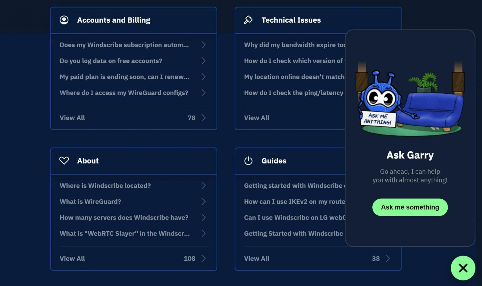Open 'Getting started with Windscribe' guide
Screen dimensions: 482x286
tap(294, 185)
